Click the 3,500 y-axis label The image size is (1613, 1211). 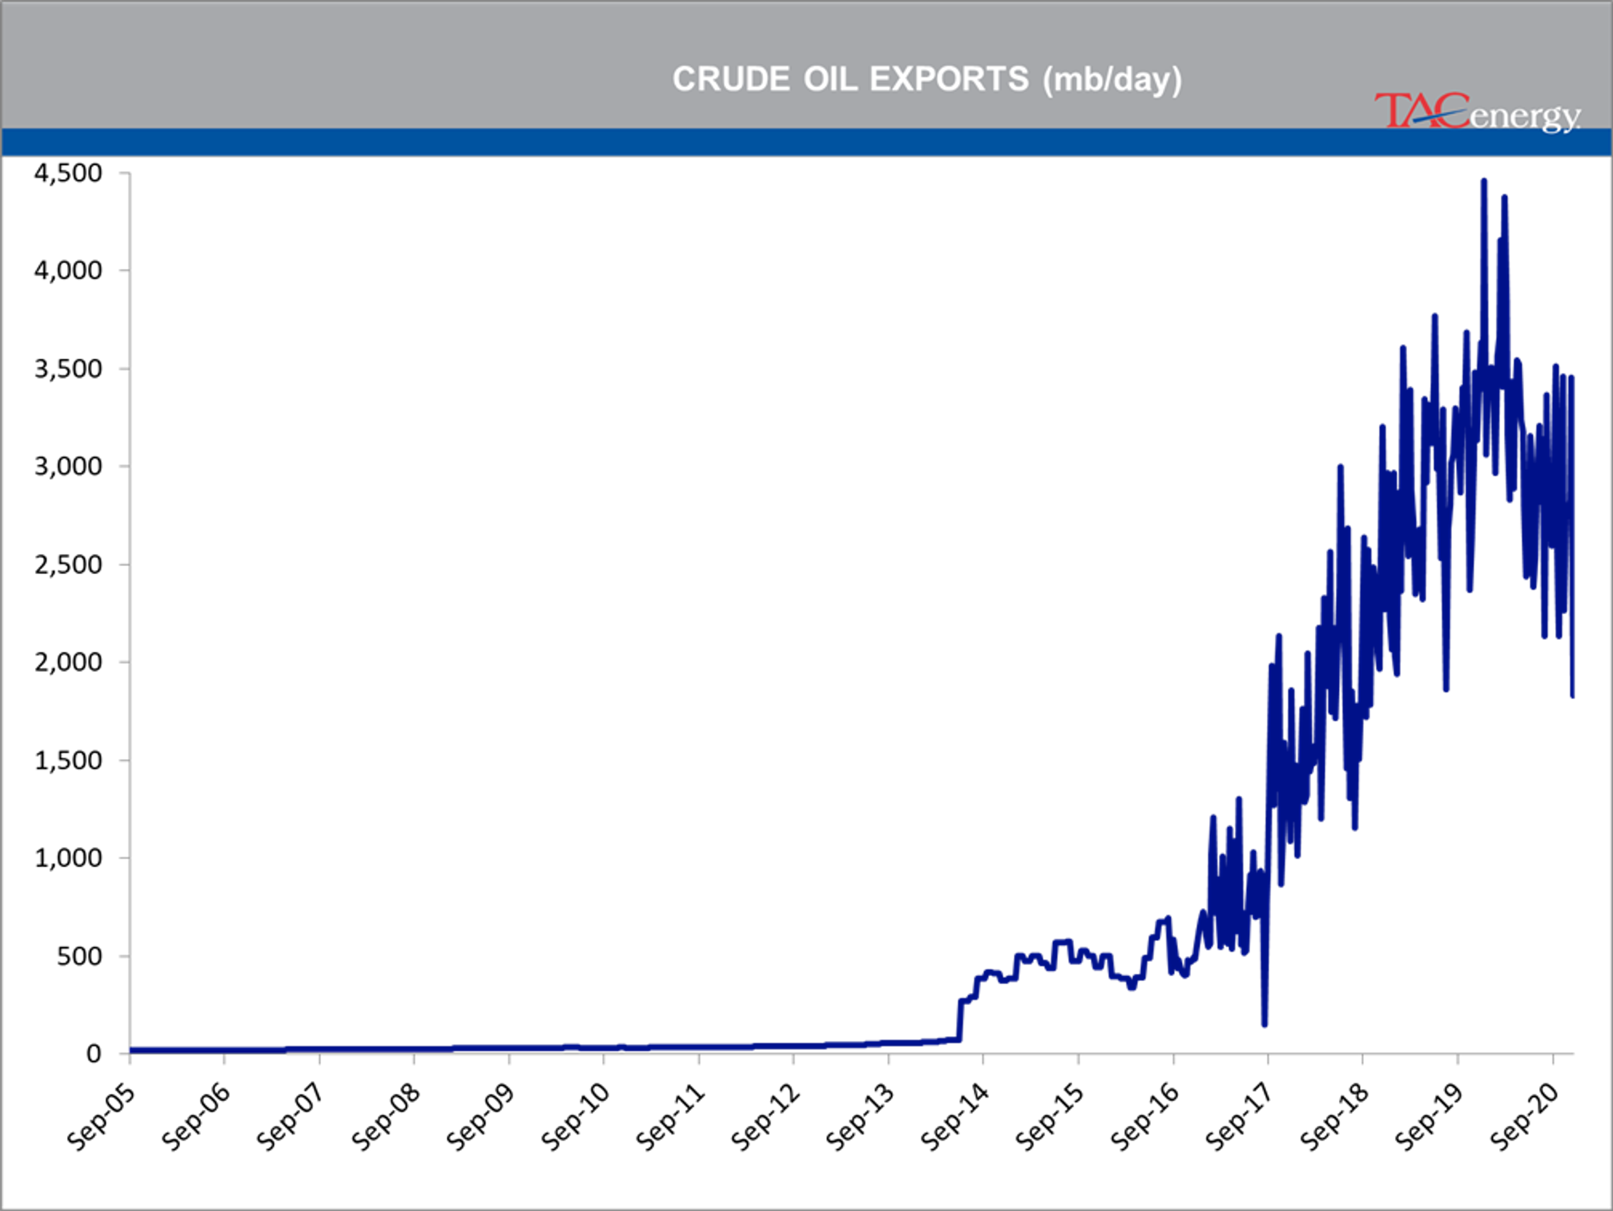point(68,369)
